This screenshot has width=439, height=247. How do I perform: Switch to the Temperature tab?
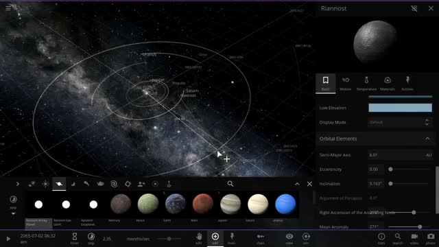click(x=366, y=83)
